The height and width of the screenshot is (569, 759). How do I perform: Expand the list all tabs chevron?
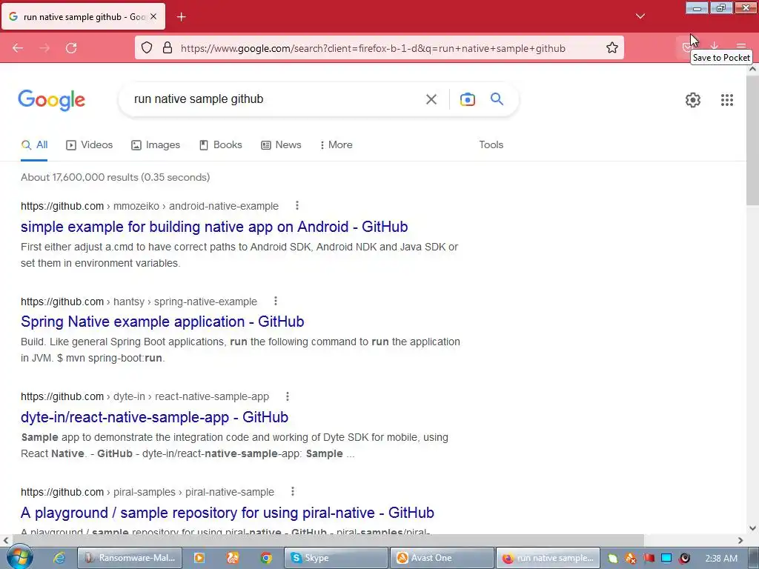(x=640, y=16)
